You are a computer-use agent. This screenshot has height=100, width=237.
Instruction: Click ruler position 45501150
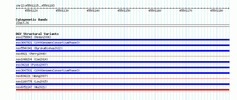click(124, 11)
